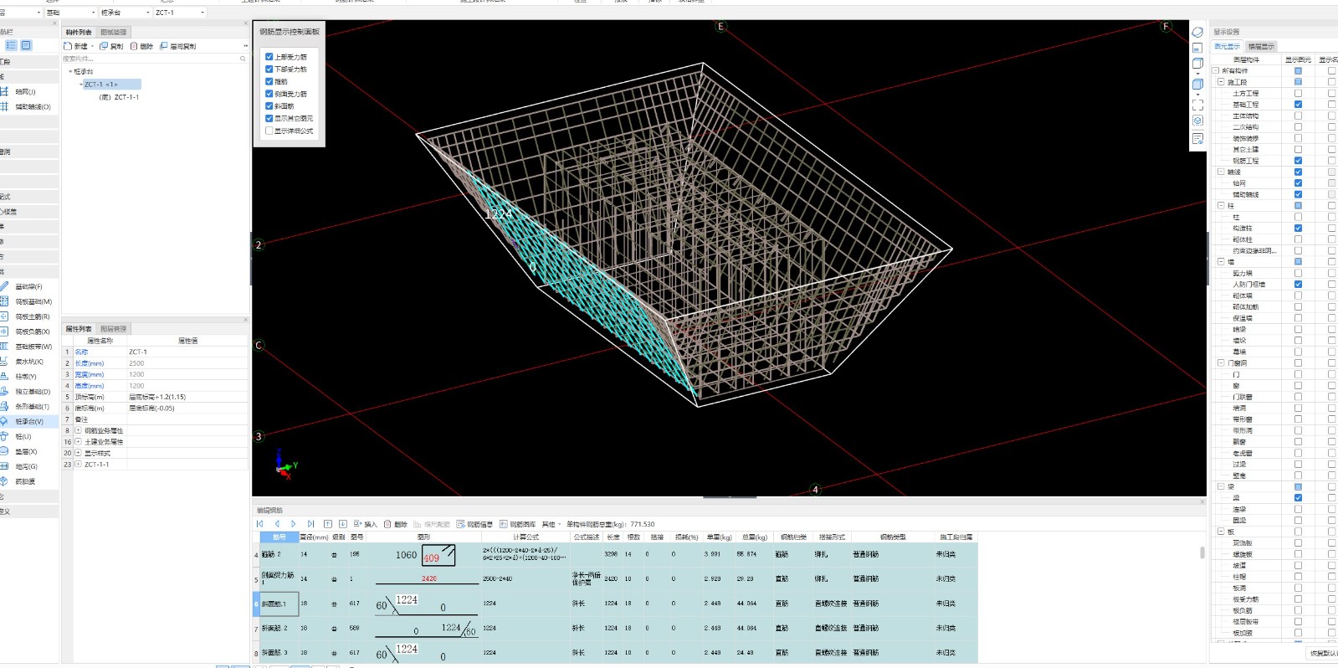Viewport: 1338px width, 668px height.
Task: Switch to 图纸管理 tab
Action: (x=114, y=33)
